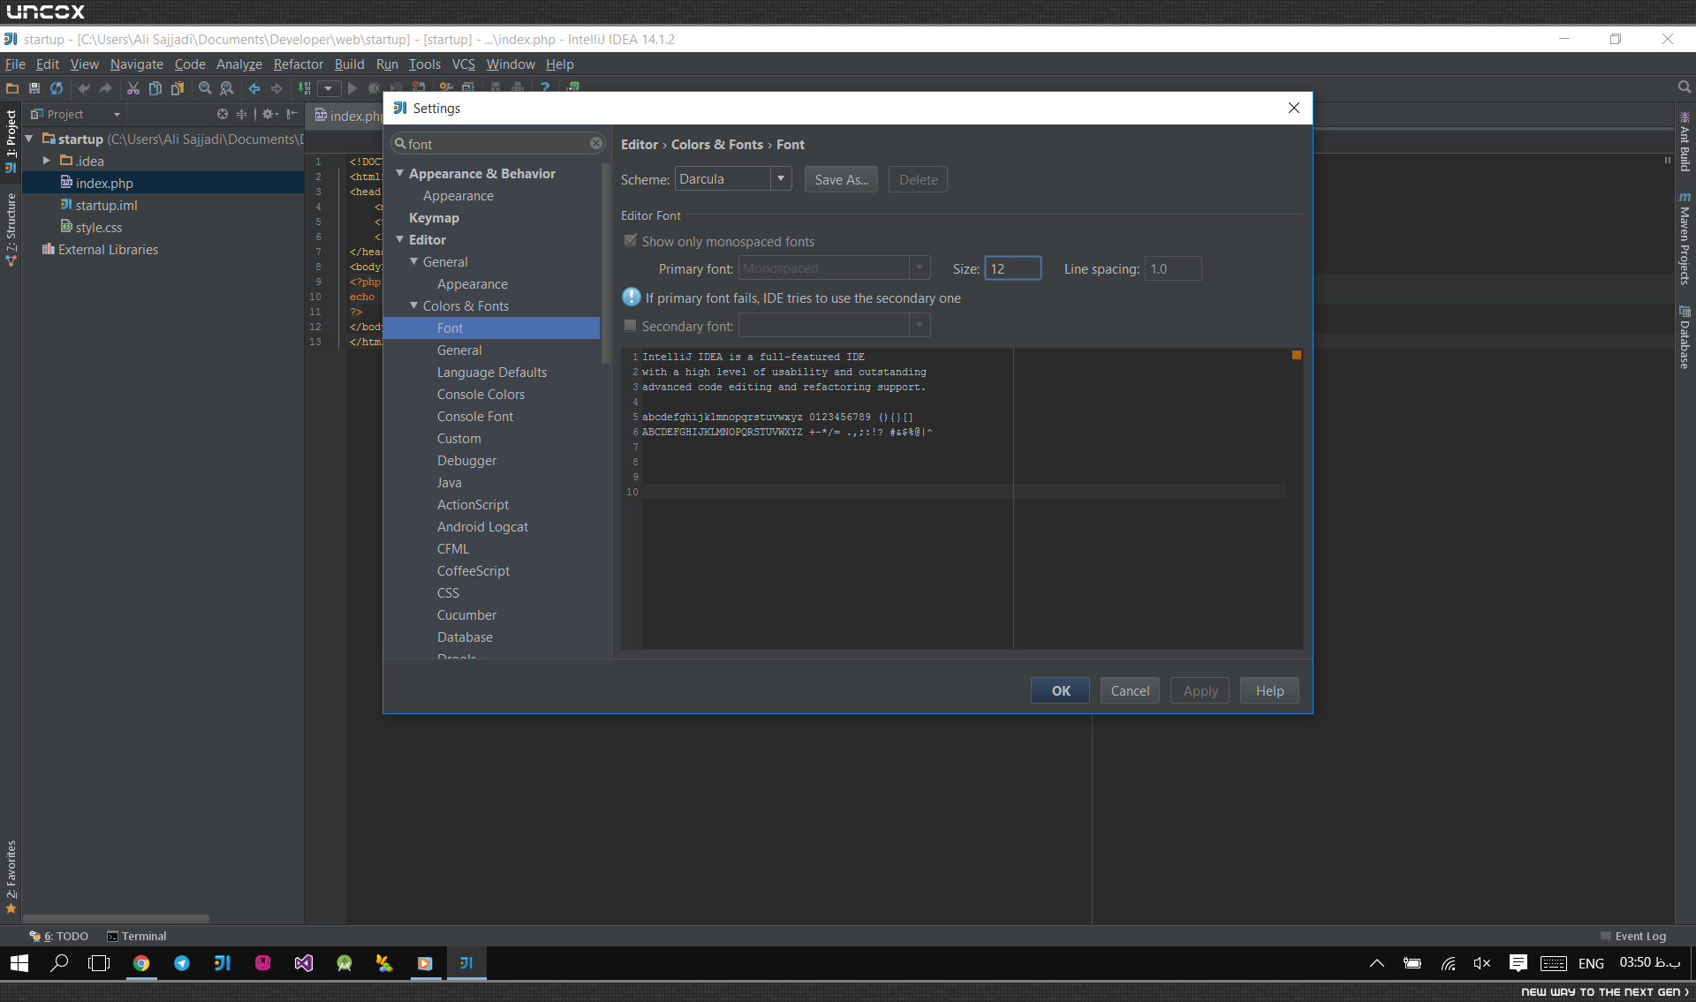
Task: Open the Project panel gear settings
Action: [x=269, y=114]
